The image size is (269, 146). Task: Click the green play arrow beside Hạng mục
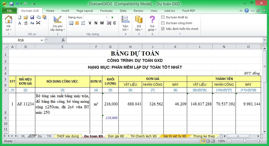click(112, 17)
